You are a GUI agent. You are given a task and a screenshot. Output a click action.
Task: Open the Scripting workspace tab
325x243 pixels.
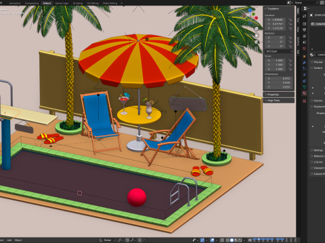pyautogui.click(x=78, y=3)
